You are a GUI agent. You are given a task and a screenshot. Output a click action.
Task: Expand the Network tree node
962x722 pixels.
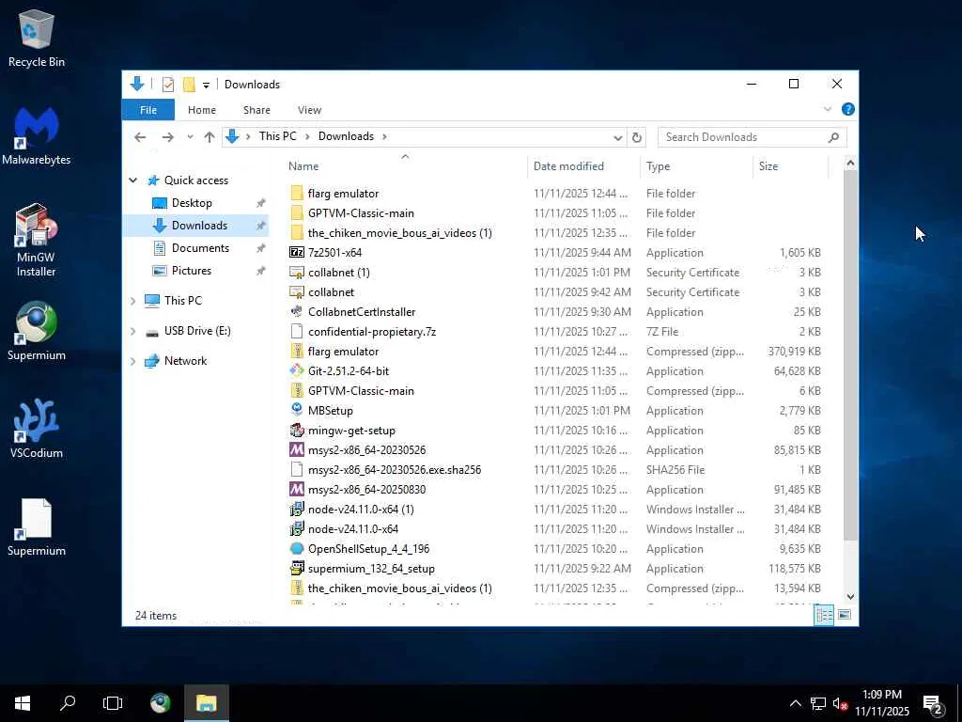pos(132,361)
